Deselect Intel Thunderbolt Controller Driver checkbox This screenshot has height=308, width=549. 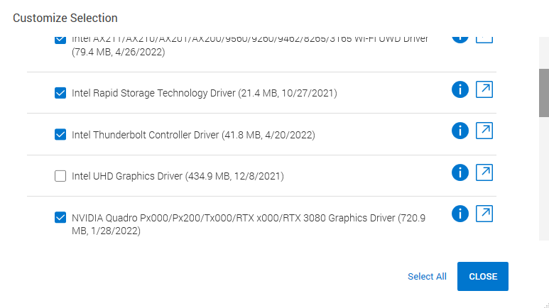coord(60,134)
